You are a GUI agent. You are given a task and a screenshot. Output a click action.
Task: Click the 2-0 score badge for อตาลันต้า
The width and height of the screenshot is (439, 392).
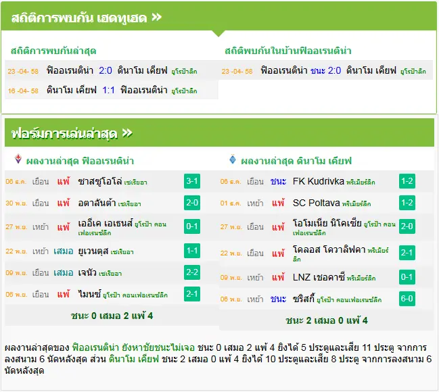click(192, 203)
